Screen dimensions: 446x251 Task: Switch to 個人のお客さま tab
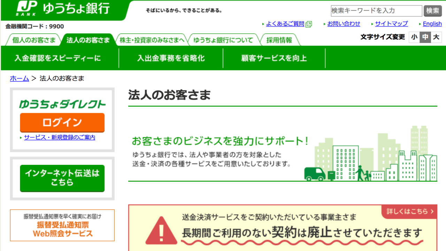(34, 40)
